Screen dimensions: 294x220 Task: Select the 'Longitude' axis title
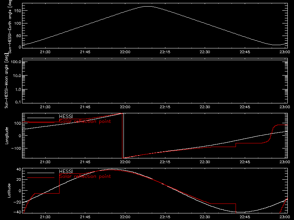point(7,136)
